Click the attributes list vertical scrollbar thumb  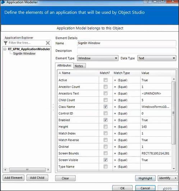tap(174, 113)
